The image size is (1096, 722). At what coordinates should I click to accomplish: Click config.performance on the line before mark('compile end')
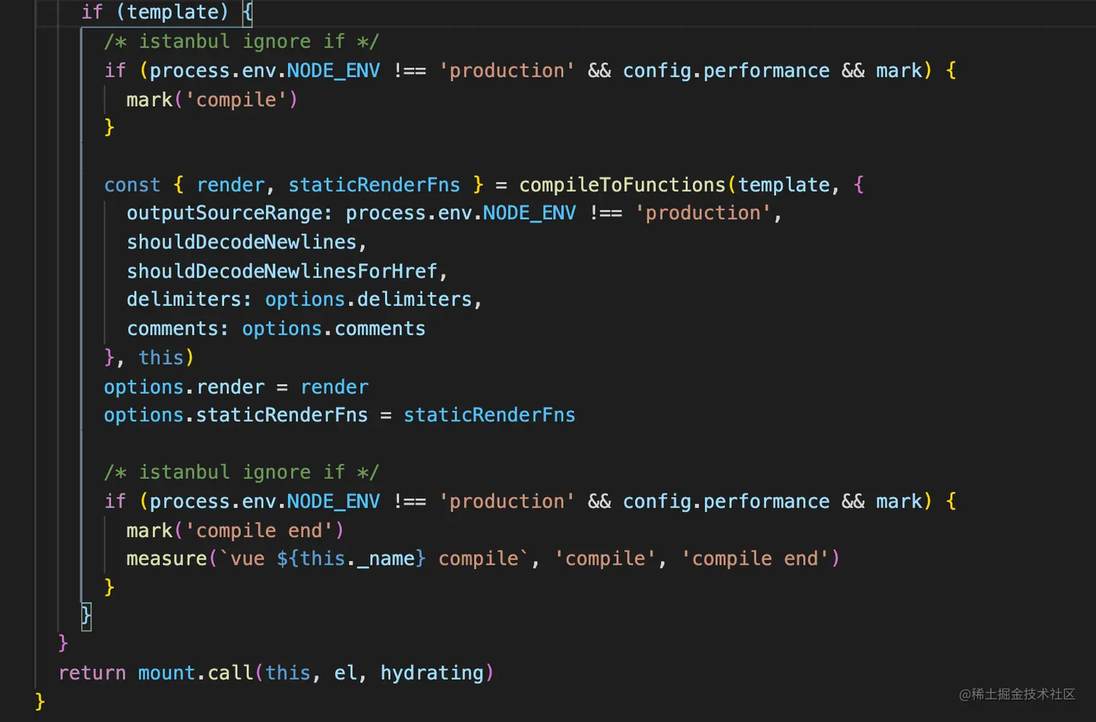tap(726, 502)
